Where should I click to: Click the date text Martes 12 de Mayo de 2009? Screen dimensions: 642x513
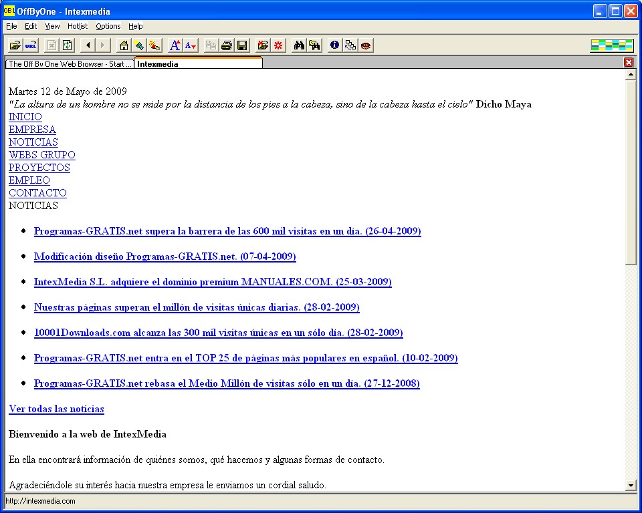[68, 92]
